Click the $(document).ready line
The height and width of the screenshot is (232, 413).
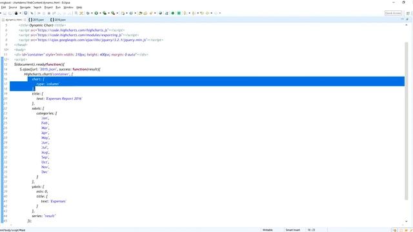tap(39, 64)
